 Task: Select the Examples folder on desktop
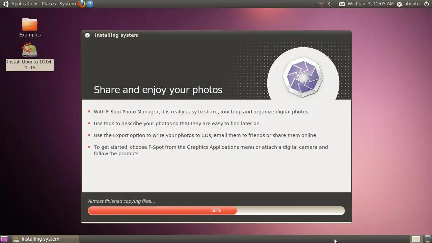pyautogui.click(x=30, y=28)
